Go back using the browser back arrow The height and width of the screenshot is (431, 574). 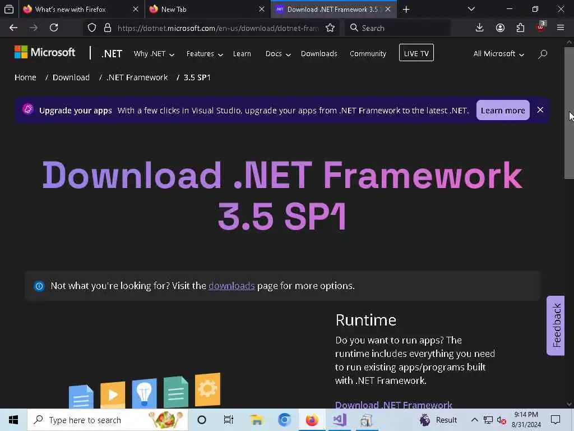(13, 28)
